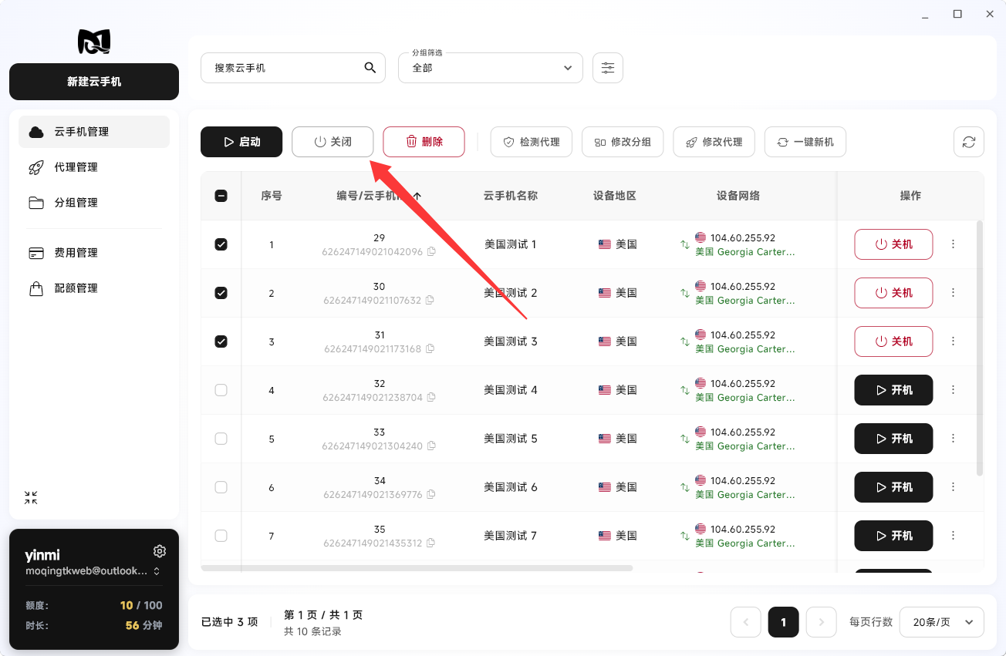Uncheck row 2 美国测试 2 checkbox
The height and width of the screenshot is (656, 1006).
pyautogui.click(x=221, y=293)
